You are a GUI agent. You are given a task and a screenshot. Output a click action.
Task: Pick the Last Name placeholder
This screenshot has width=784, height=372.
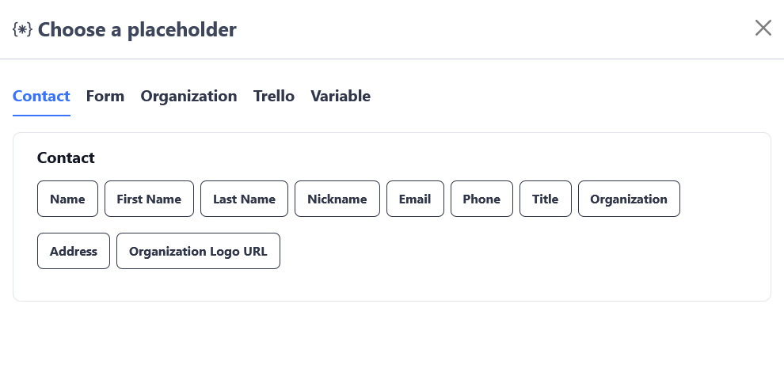pyautogui.click(x=244, y=199)
